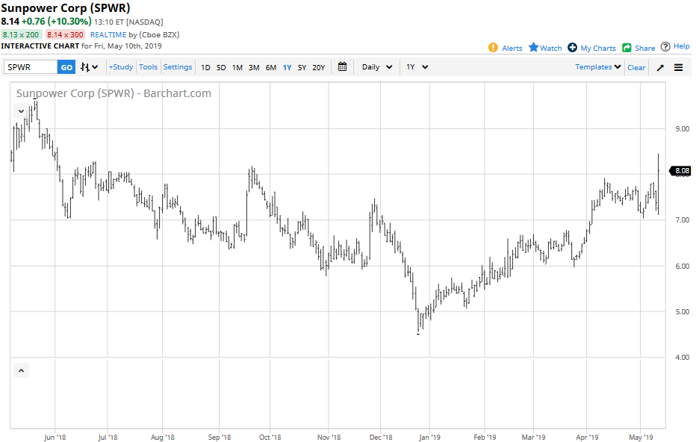
Task: Click the Share link text
Action: point(644,48)
